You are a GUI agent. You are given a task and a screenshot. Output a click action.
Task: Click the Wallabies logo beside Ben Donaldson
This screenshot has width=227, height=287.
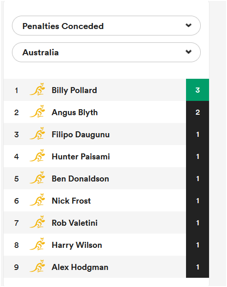pos(37,178)
